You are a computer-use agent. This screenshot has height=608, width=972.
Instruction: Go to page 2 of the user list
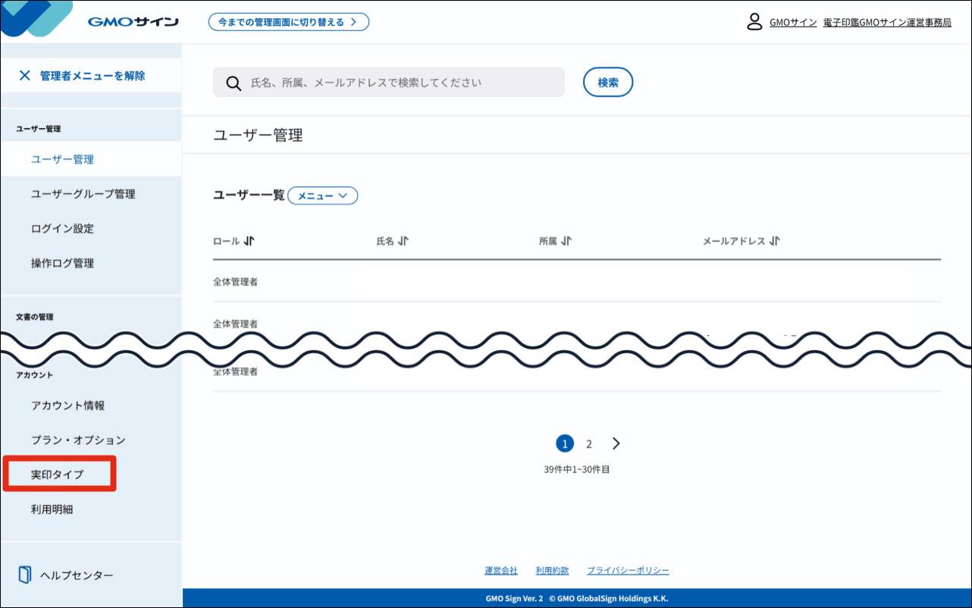click(588, 443)
